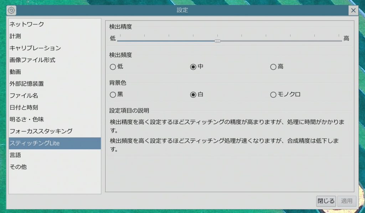Open フォーカススタッキング settings

[41, 131]
